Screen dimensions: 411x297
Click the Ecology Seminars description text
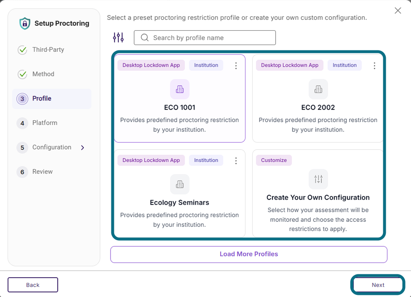(x=179, y=220)
